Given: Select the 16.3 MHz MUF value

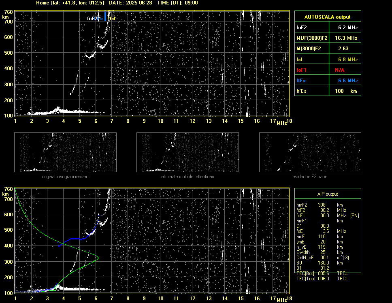Looking at the screenshot, I should tap(346, 38).
